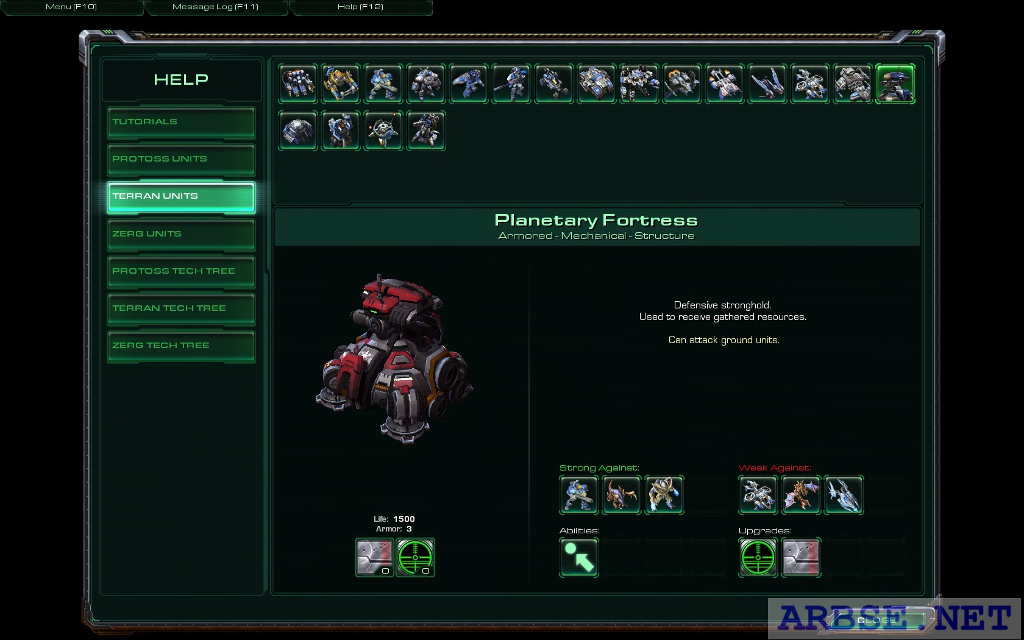This screenshot has width=1024, height=640.
Task: Open the Medivac unit entry
Action: (x=725, y=84)
